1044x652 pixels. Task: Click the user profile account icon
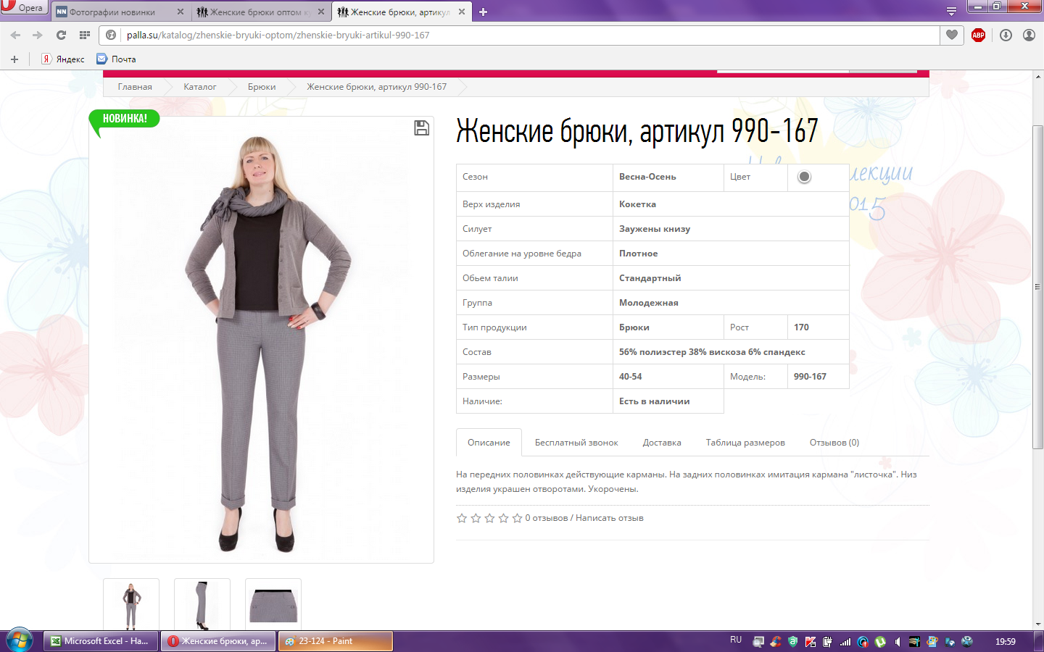(x=1029, y=35)
